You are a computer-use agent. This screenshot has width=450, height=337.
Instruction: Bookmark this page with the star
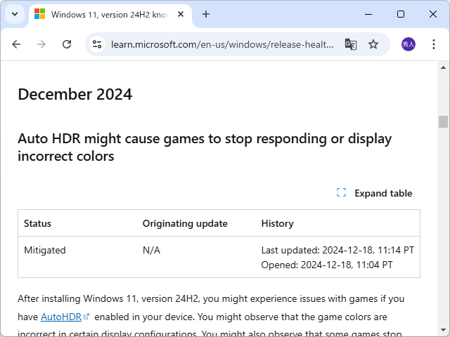pyautogui.click(x=373, y=44)
